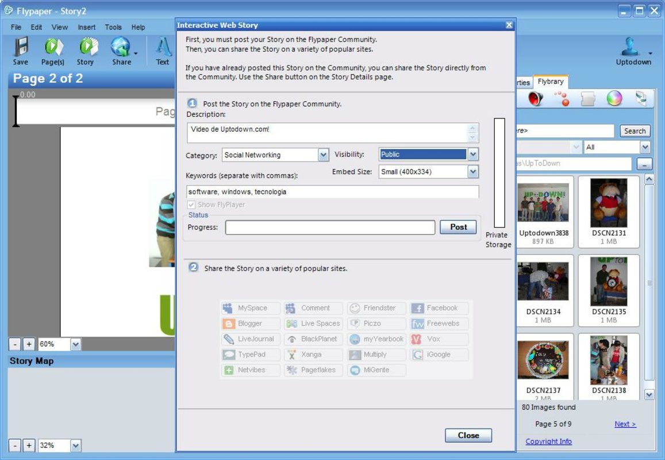Click the Progress bar field
The image size is (665, 460).
330,228
